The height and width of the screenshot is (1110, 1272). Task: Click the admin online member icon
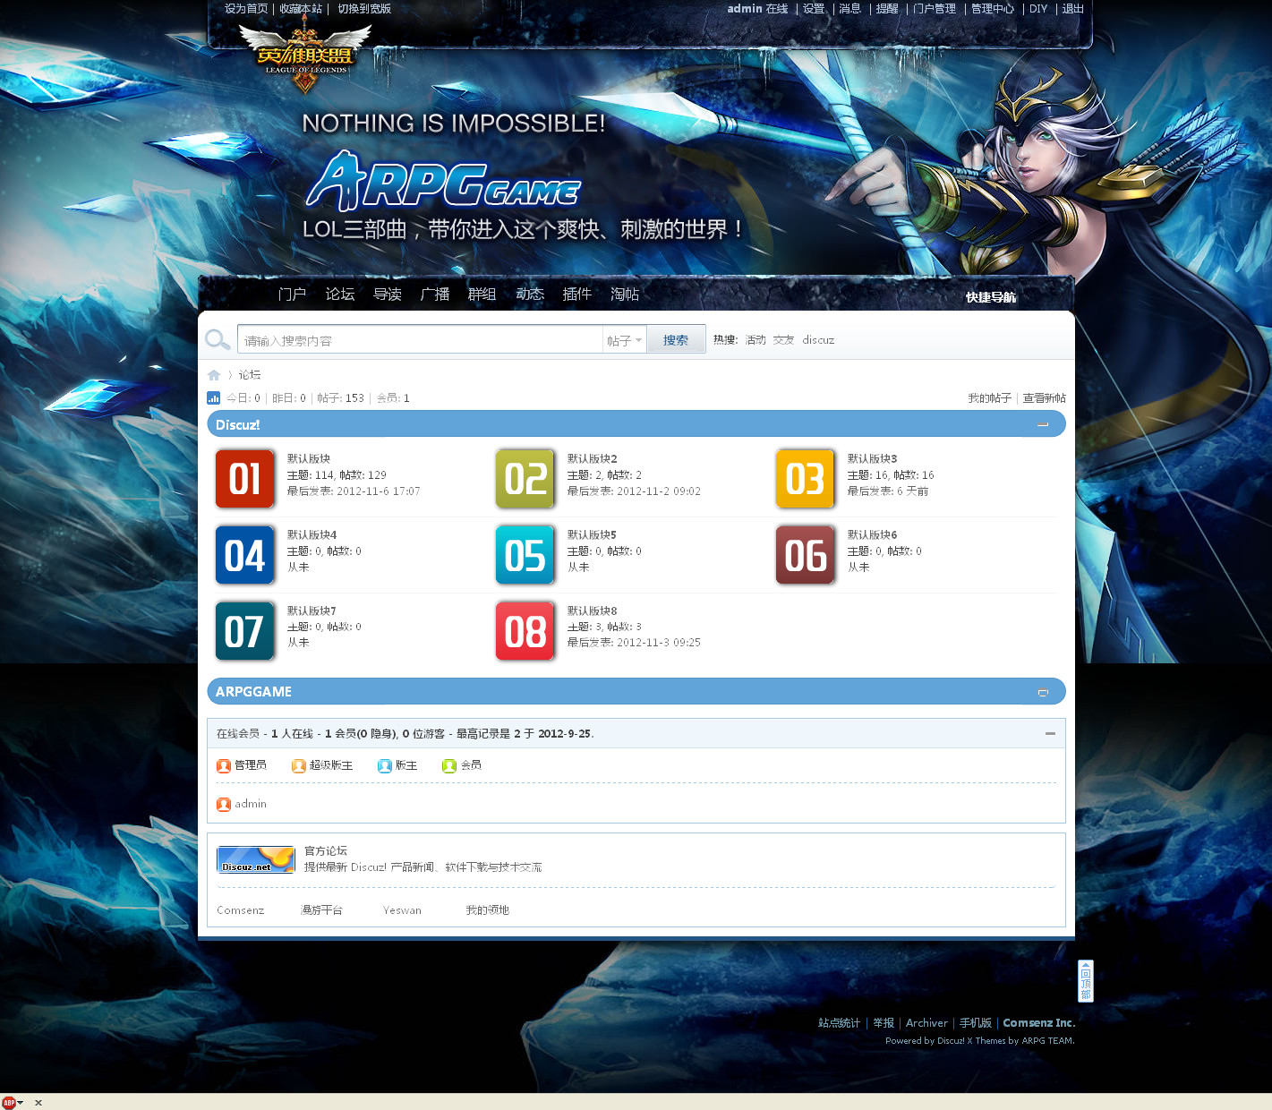coord(224,805)
